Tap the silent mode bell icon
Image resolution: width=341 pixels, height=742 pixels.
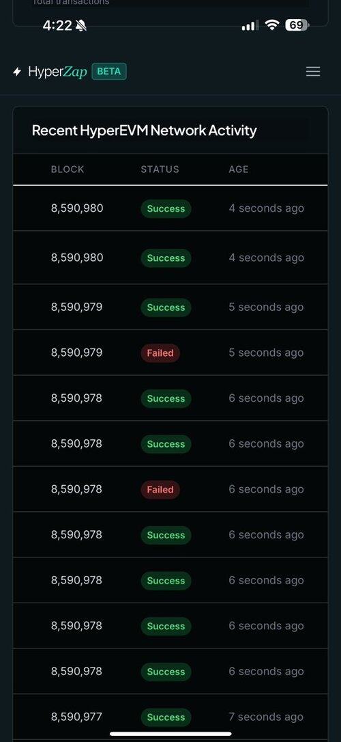tap(80, 26)
